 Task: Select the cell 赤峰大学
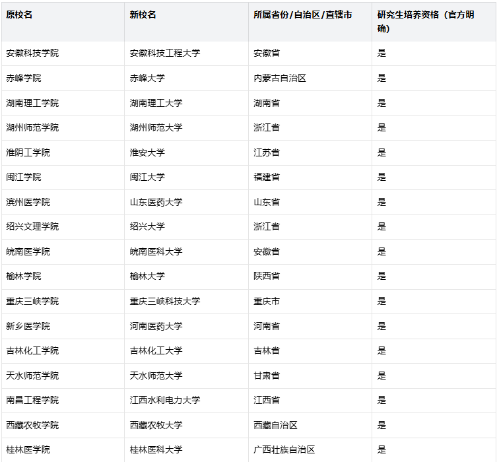186,79
